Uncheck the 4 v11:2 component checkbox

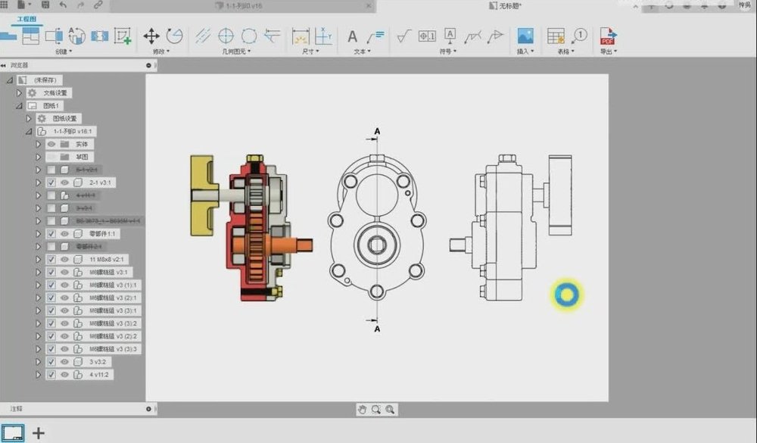51,375
